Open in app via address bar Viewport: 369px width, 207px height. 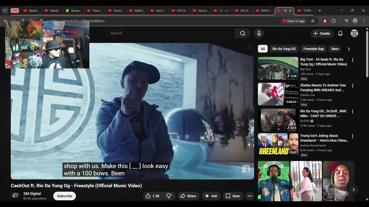[x=293, y=21]
